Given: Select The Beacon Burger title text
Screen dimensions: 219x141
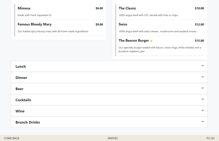Looking at the screenshot, I should 134,40.
